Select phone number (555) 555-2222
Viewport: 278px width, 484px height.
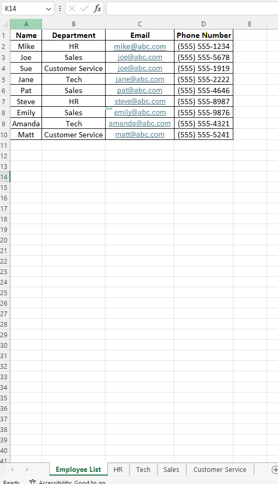(203, 79)
